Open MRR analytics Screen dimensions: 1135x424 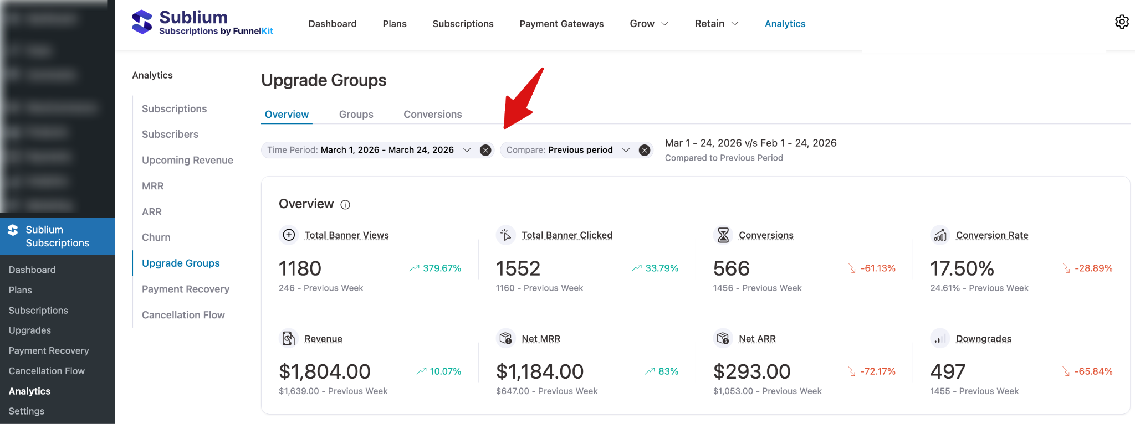pyautogui.click(x=152, y=186)
